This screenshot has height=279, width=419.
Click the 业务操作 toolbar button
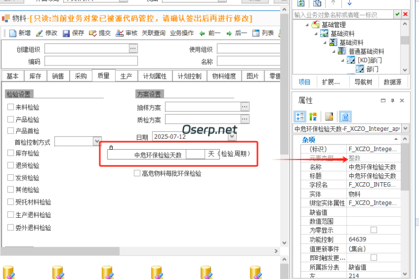pyautogui.click(x=181, y=33)
